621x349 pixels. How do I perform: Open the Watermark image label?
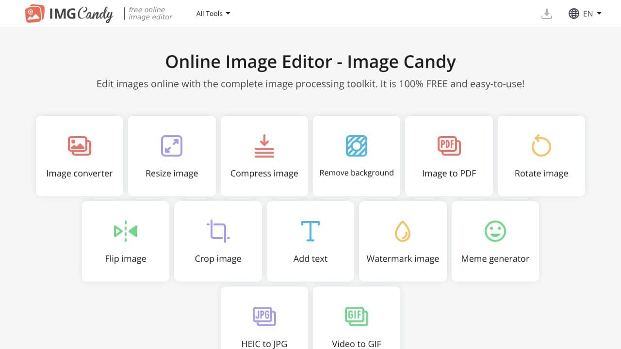point(403,259)
